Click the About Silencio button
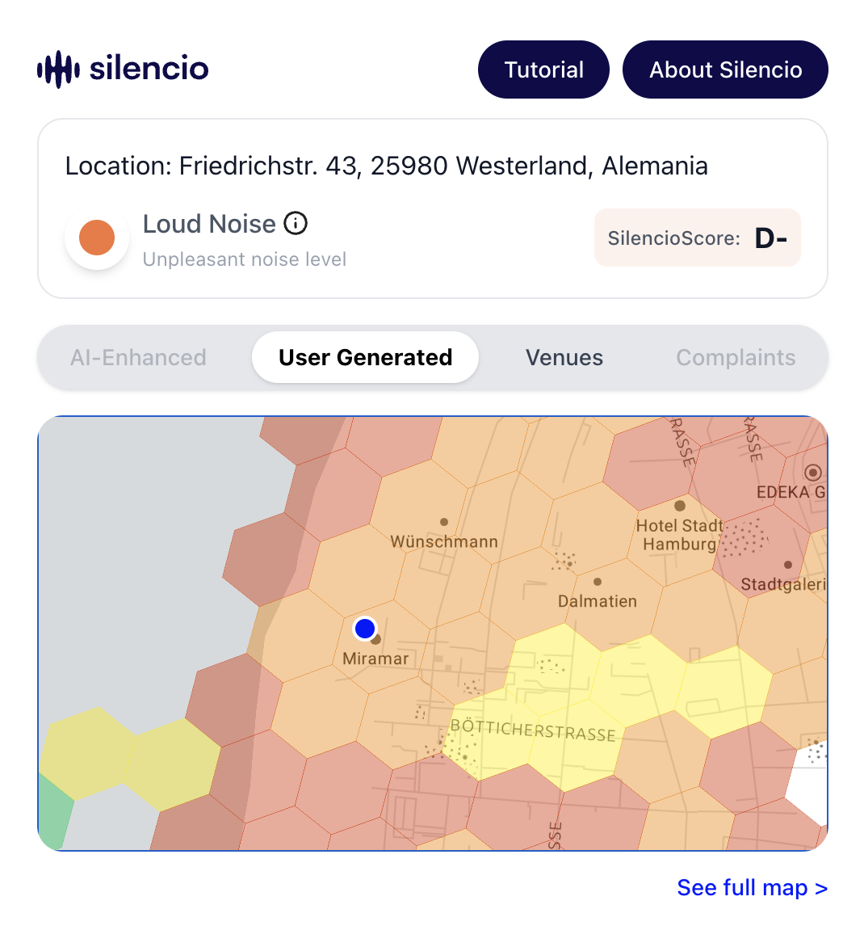This screenshot has height=926, width=864. click(725, 69)
